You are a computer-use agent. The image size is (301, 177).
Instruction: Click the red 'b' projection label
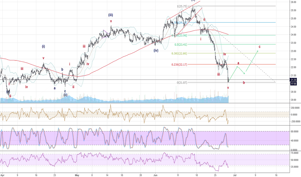coord(244,83)
